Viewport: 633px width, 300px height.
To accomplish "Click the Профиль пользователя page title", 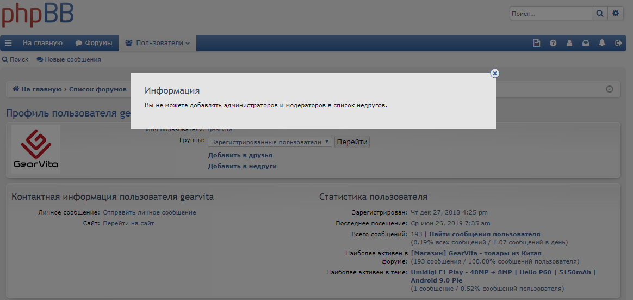I will pos(68,113).
